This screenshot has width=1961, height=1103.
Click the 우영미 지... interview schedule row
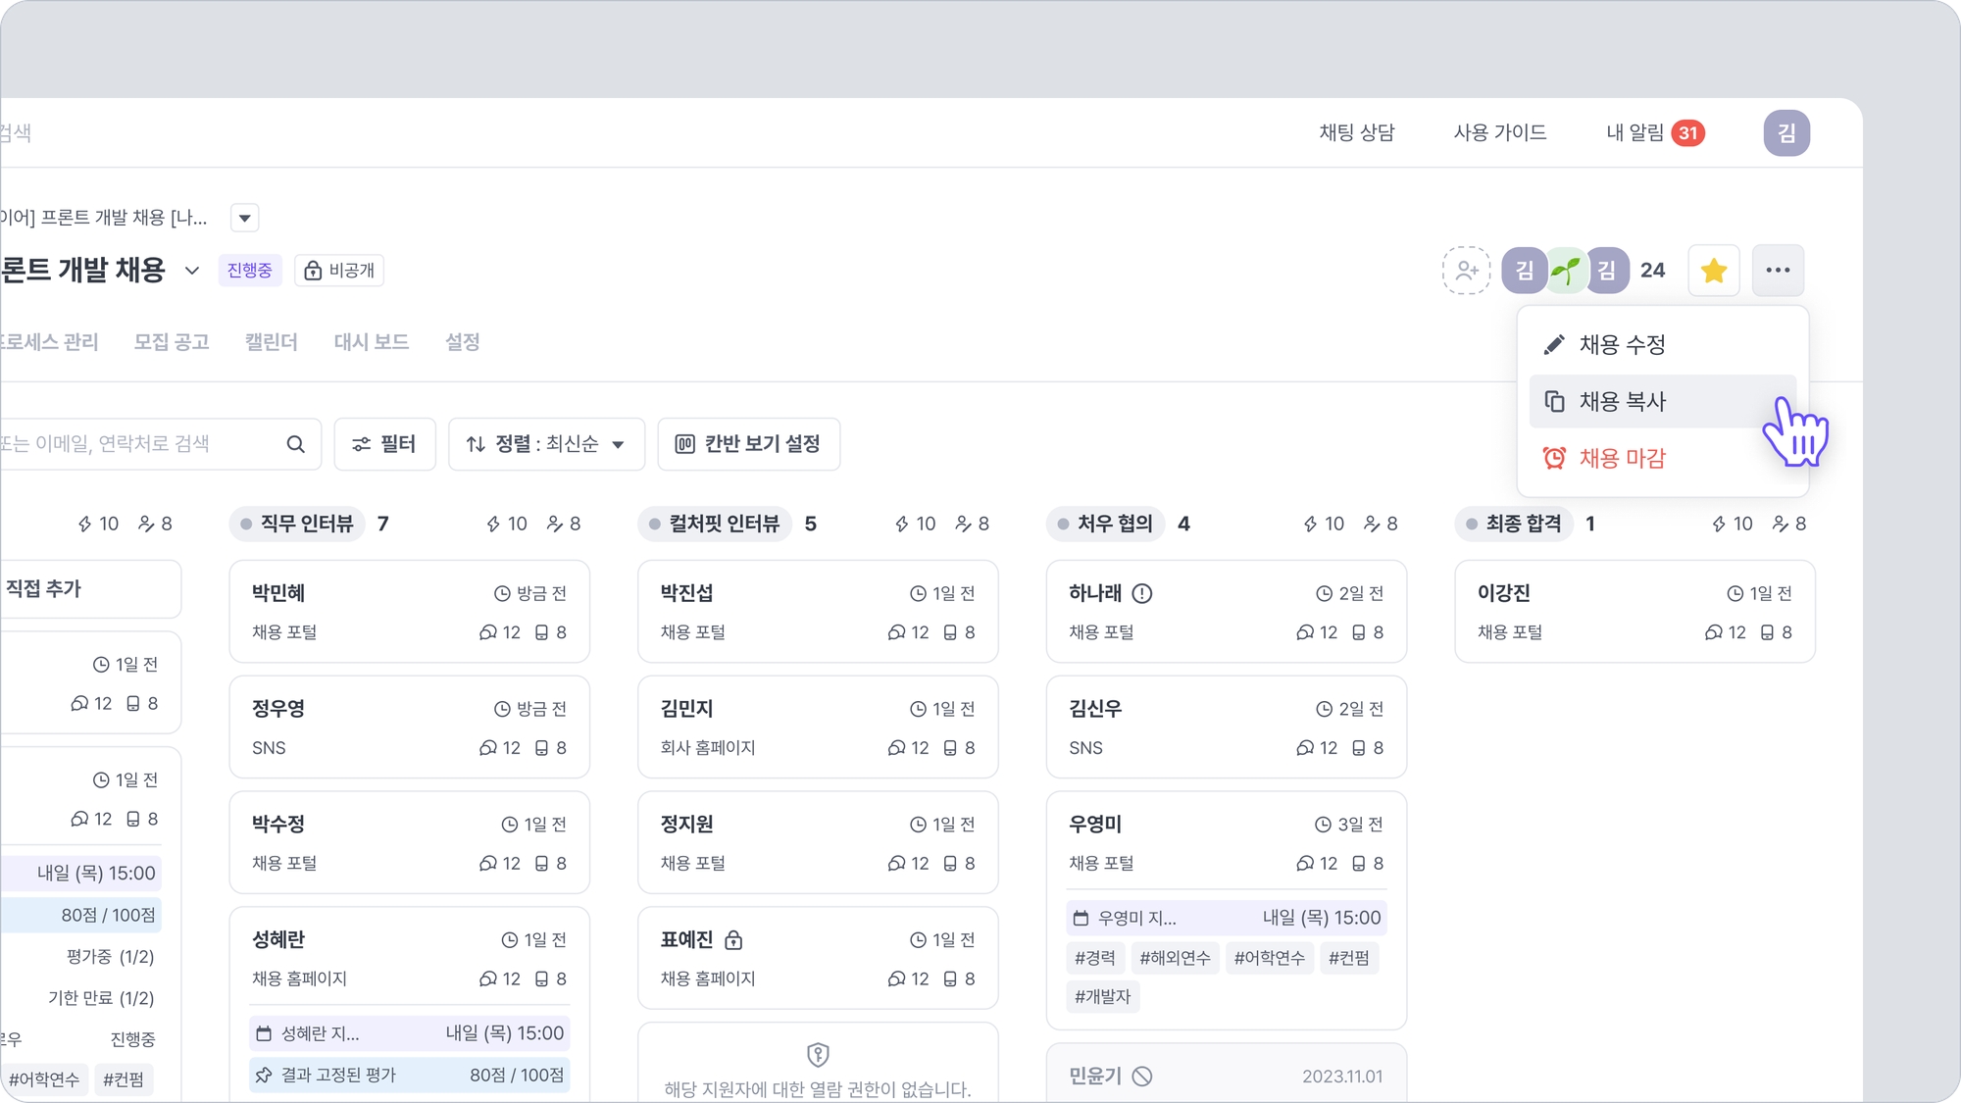click(x=1227, y=918)
